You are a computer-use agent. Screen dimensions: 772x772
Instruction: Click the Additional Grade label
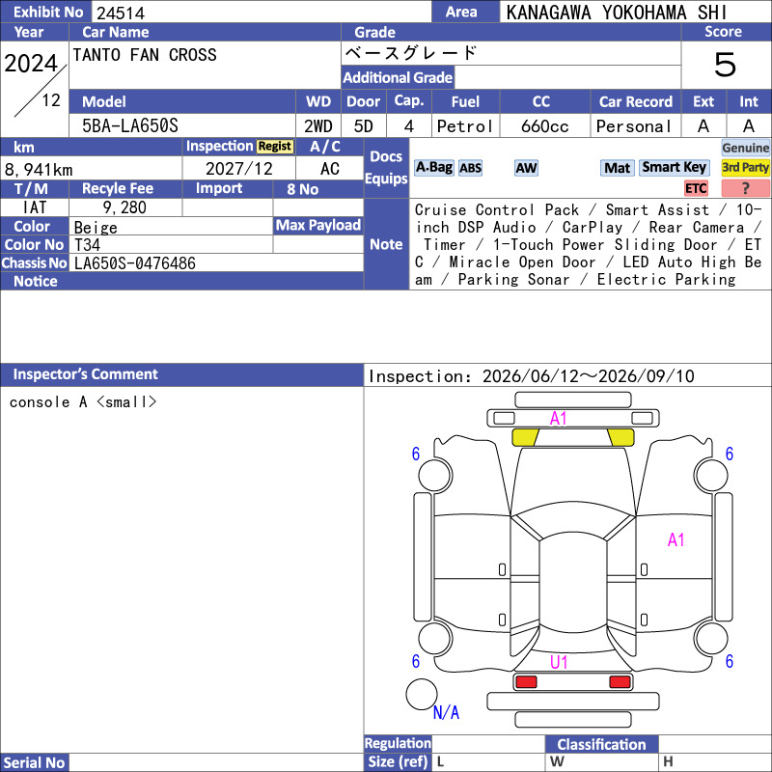[x=398, y=77]
